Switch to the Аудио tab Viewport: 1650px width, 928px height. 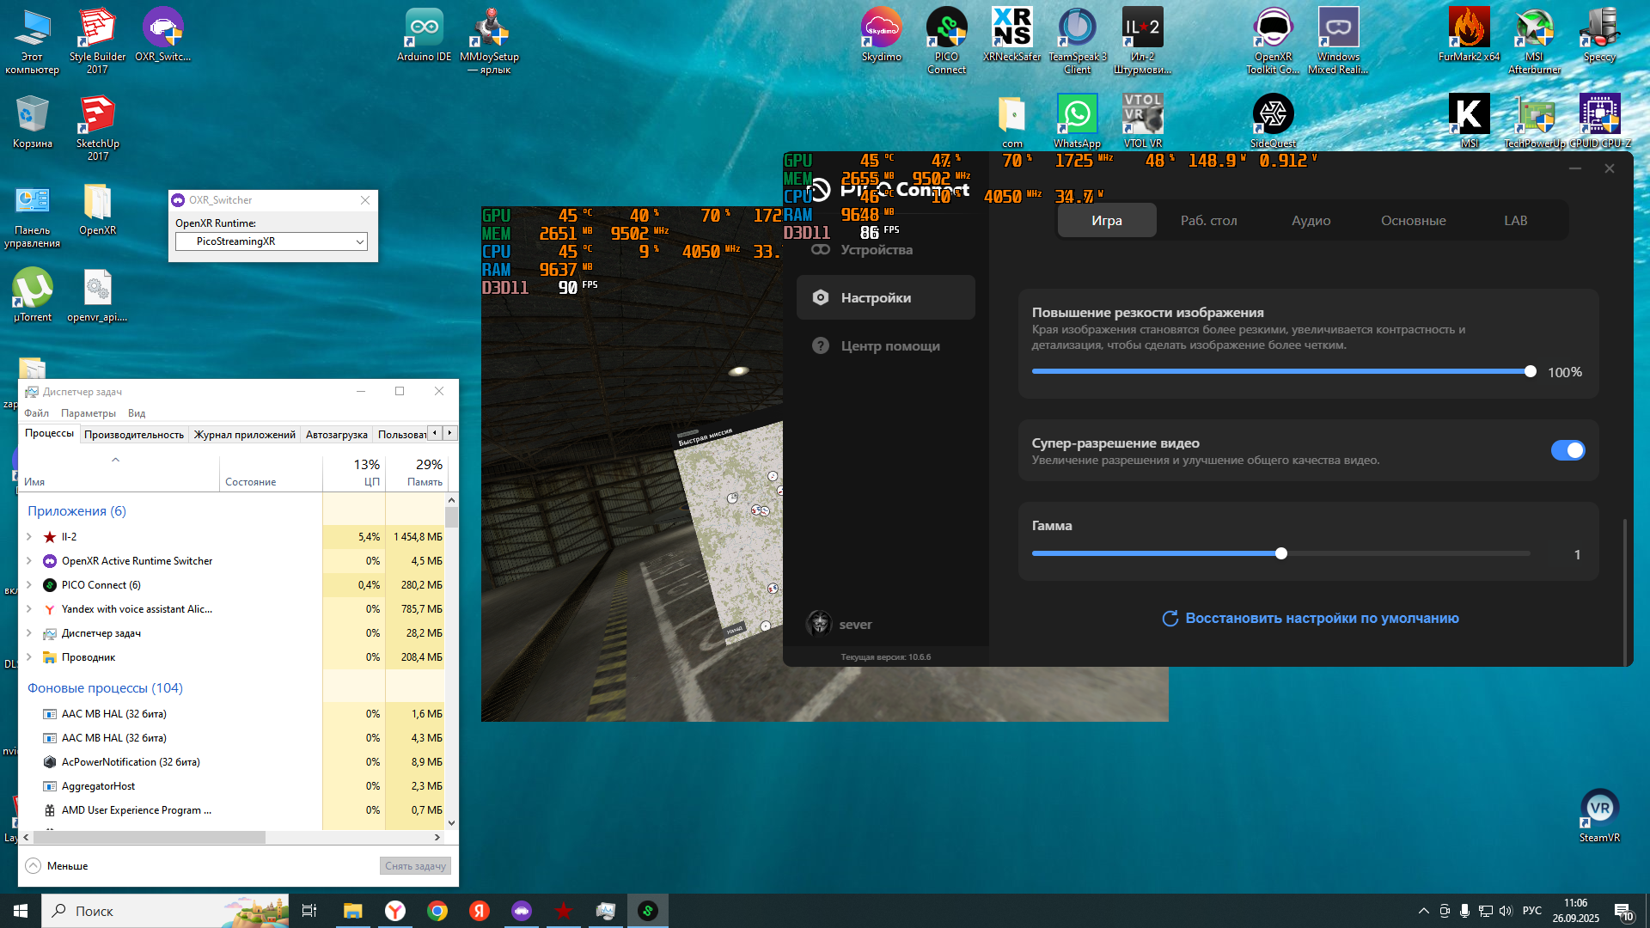[x=1311, y=221]
